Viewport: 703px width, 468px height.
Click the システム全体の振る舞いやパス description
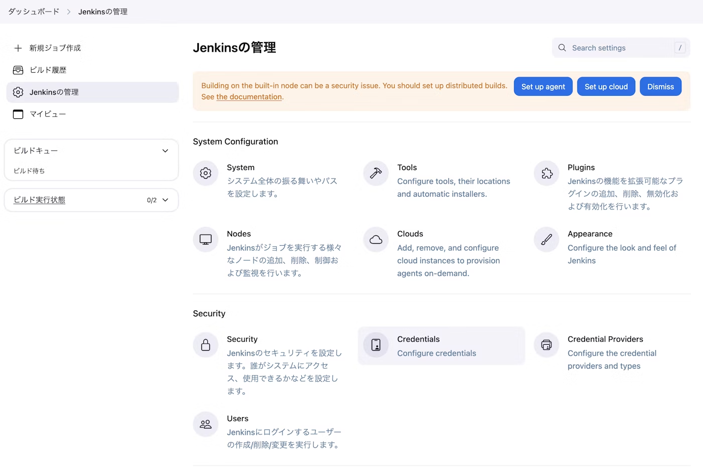(x=282, y=188)
